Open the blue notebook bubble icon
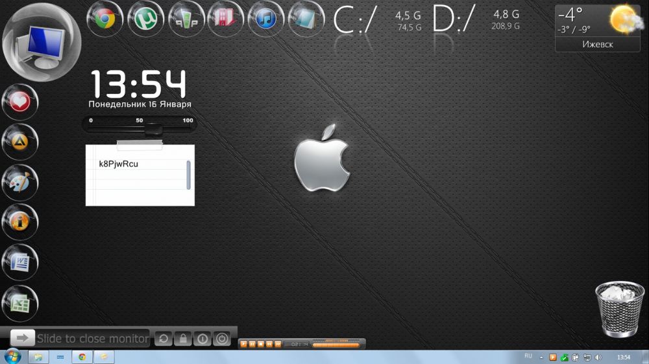649x364 pixels. [x=306, y=19]
